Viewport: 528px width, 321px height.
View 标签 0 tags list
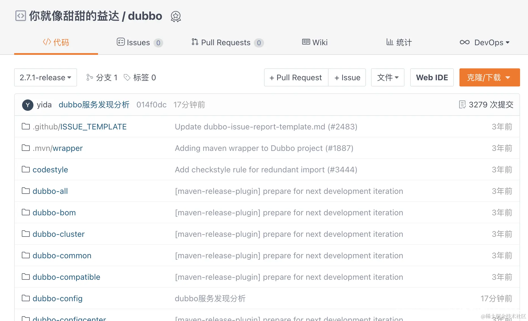coord(140,77)
